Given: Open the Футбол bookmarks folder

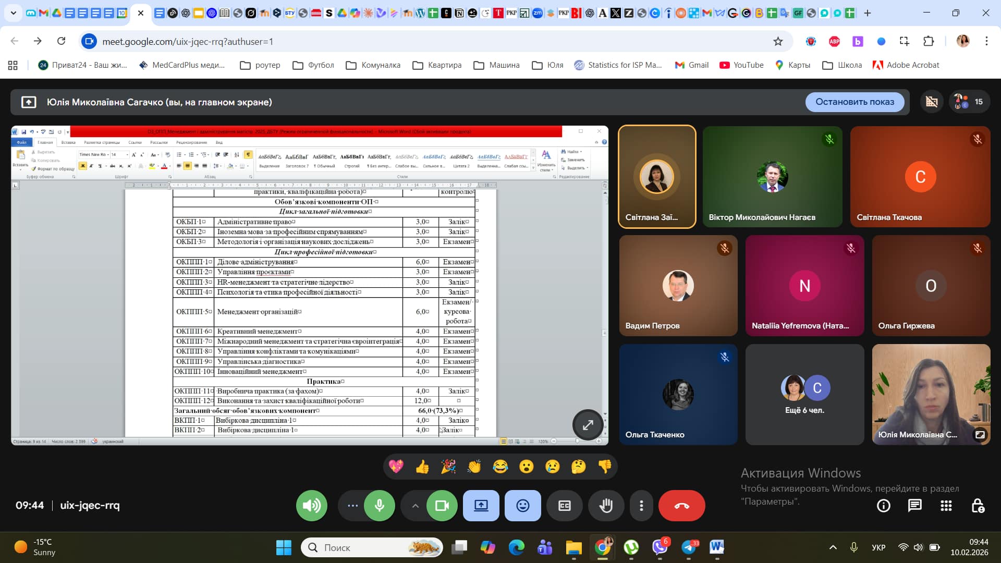Looking at the screenshot, I should point(313,65).
